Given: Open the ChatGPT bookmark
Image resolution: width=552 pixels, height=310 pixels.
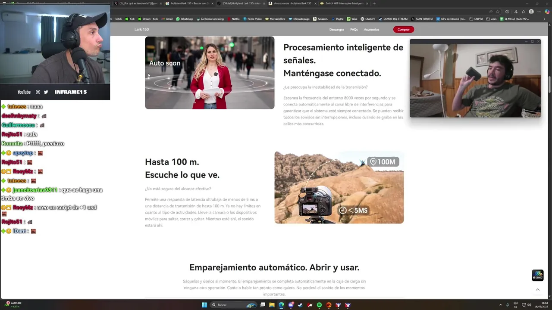Looking at the screenshot, I should tap(368, 19).
